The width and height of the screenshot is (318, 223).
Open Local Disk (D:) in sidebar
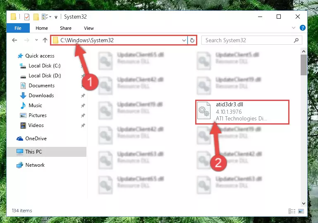(x=45, y=76)
